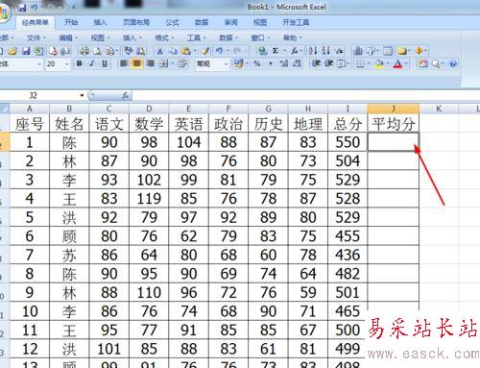Click the AutoSum sigma icon
Screen dimensions: 480x368
276,51
